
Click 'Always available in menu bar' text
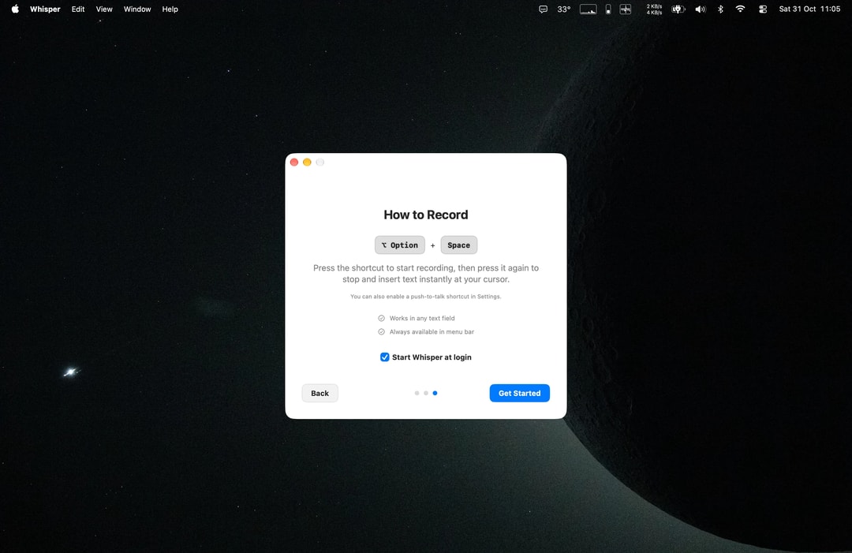coord(432,332)
